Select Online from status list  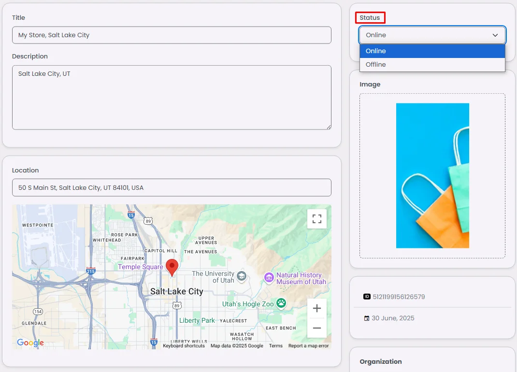(x=432, y=51)
